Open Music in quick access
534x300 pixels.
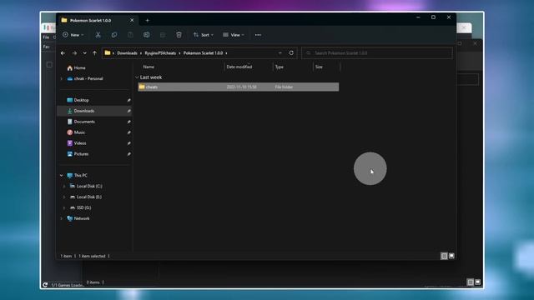coord(76,132)
